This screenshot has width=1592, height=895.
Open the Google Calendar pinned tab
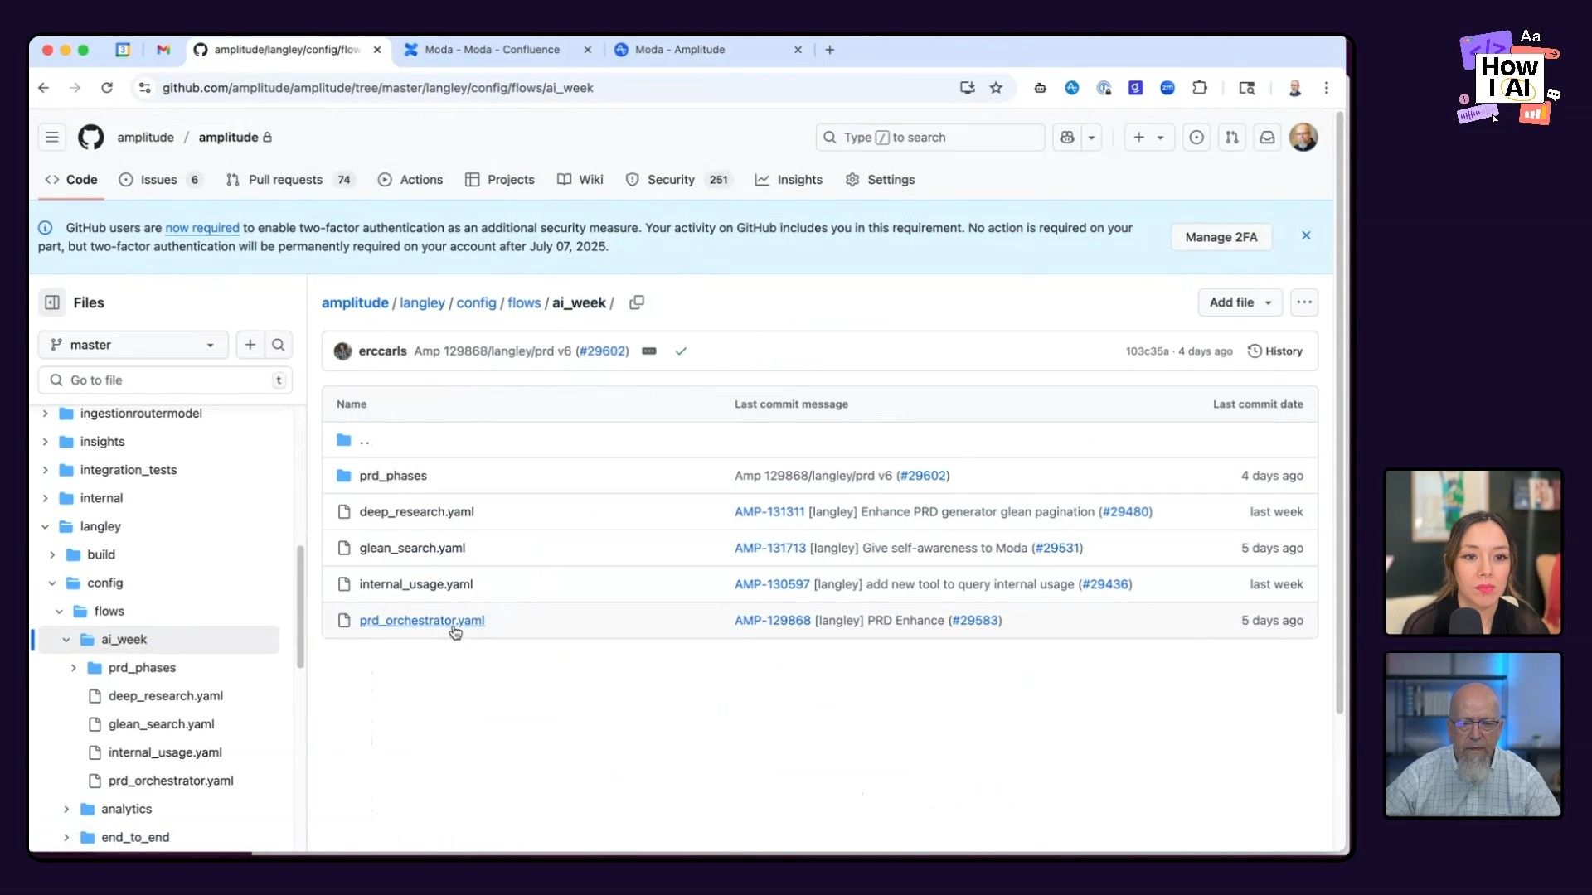123,50
